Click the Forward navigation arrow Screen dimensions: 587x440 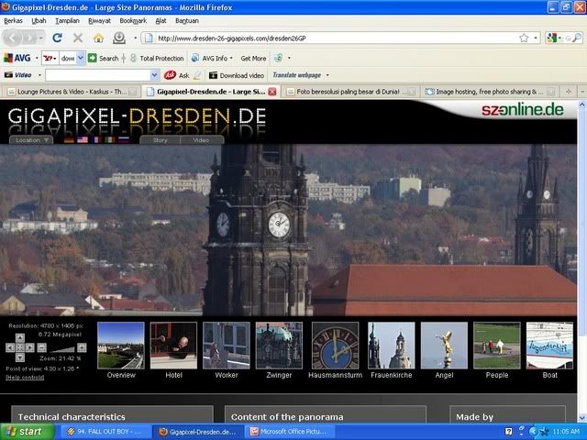point(29,38)
